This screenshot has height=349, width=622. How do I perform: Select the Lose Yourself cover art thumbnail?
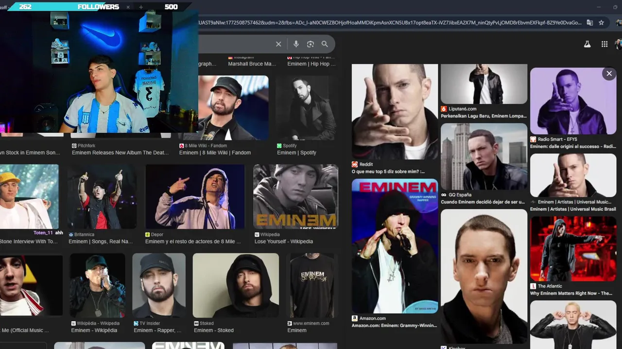[295, 197]
